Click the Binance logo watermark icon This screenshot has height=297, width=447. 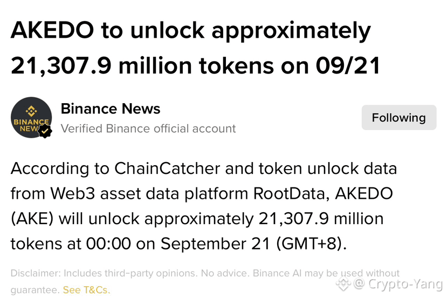pyautogui.click(x=343, y=283)
